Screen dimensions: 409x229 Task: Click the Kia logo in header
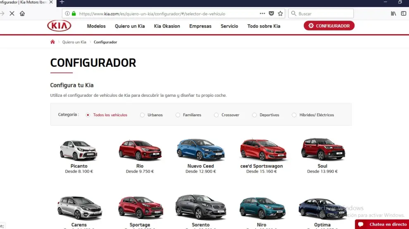pos(59,26)
